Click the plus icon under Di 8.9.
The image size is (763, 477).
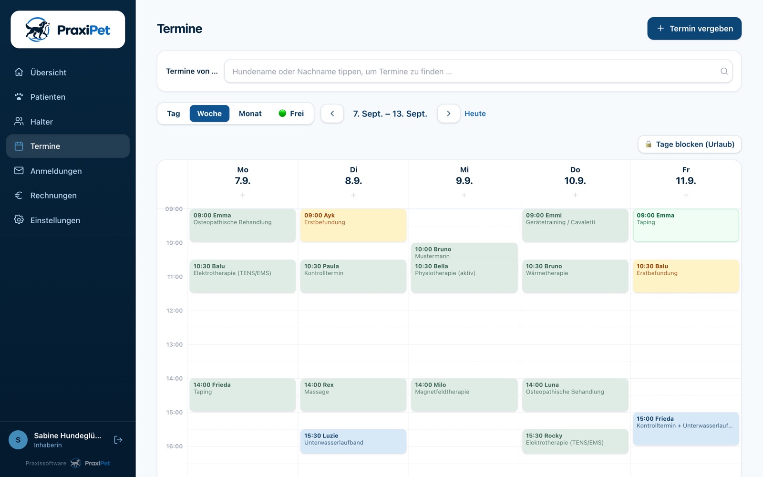353,195
